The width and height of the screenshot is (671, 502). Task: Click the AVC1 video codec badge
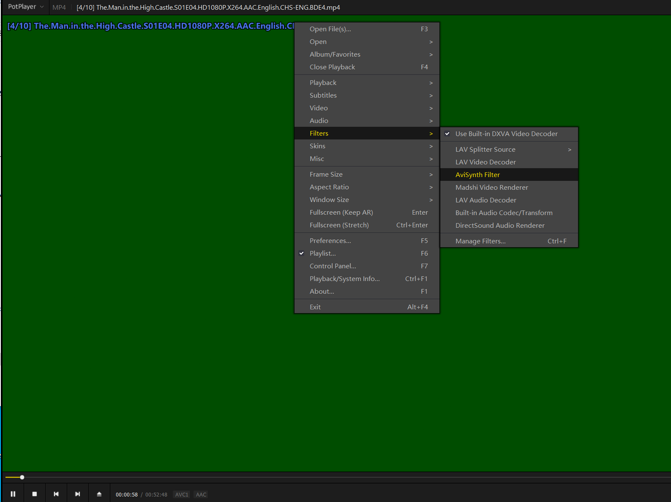(x=182, y=494)
